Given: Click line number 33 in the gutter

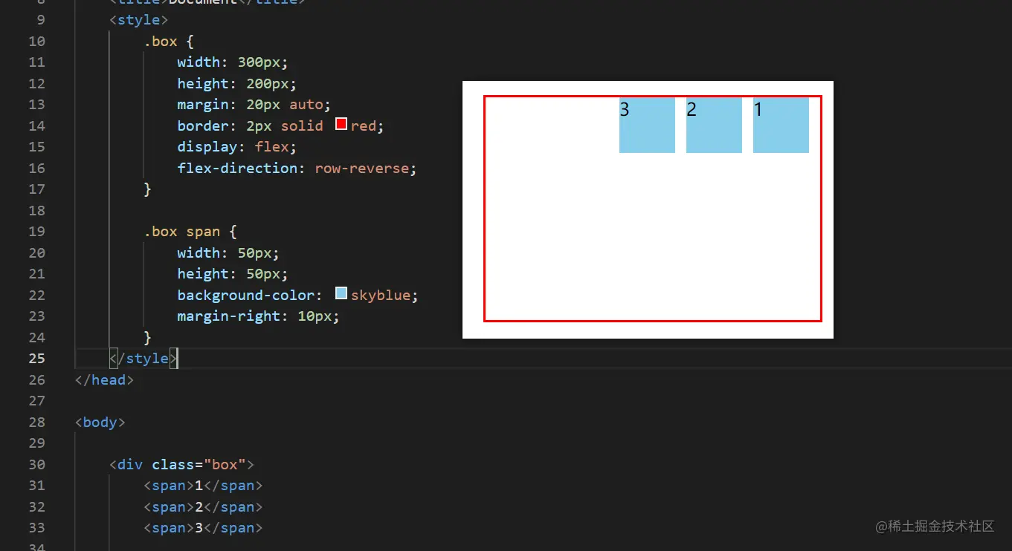Looking at the screenshot, I should coord(36,528).
